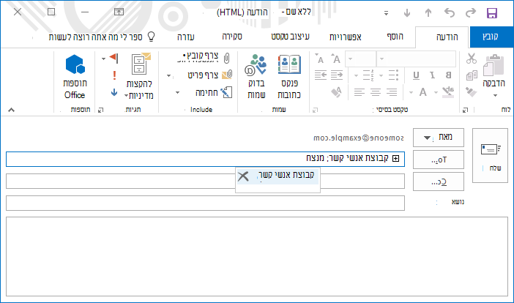Click the Grow Font icon
The image size is (514, 303).
335,59
